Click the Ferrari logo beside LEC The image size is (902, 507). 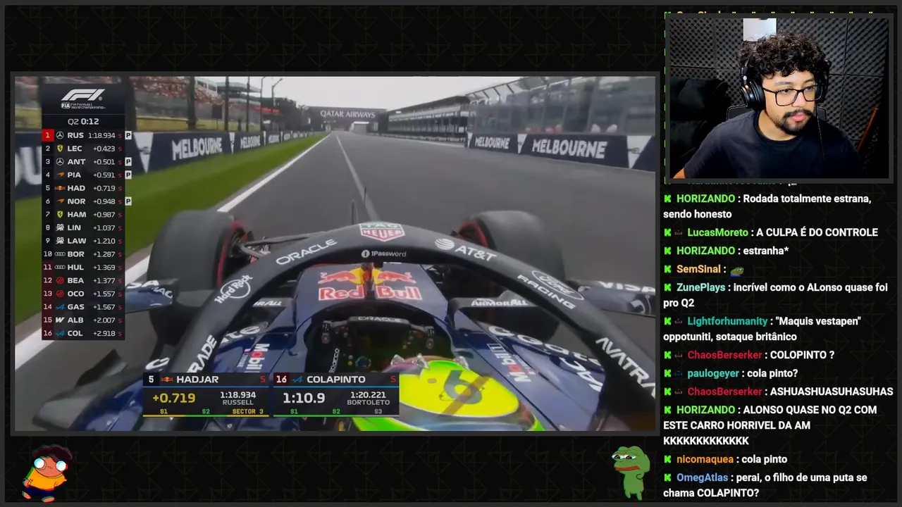coord(60,149)
